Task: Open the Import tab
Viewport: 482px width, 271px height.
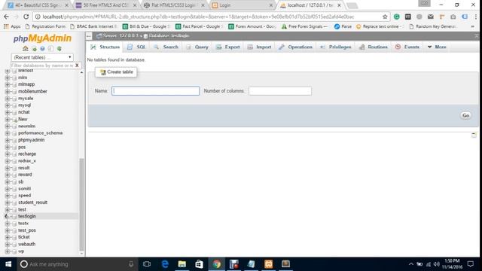Action: (259, 47)
